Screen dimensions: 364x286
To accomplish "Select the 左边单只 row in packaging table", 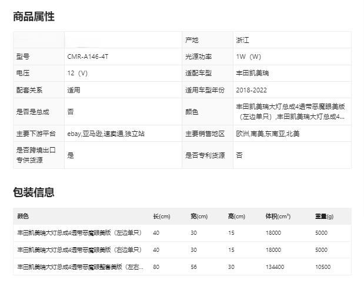I will [x=79, y=233].
